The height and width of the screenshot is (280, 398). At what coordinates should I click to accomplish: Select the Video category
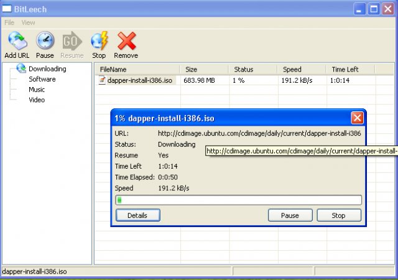(x=37, y=100)
